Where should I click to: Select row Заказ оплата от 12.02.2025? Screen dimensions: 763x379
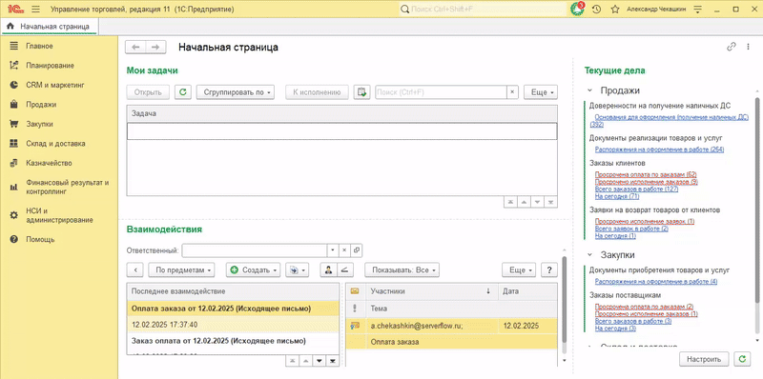coord(233,341)
